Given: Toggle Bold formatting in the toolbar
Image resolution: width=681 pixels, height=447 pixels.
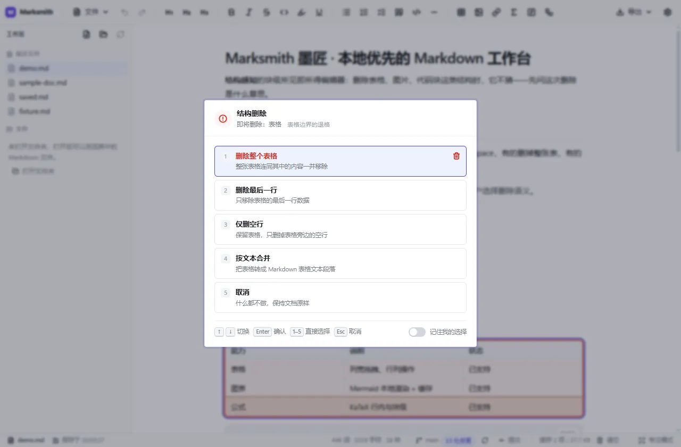Looking at the screenshot, I should point(231,12).
